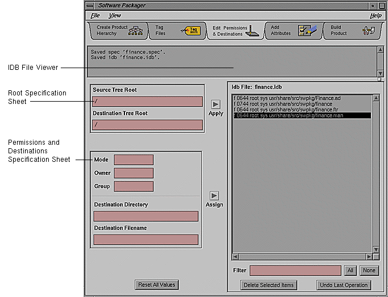Click Idb list scroll right arrow
This screenshot has width=388, height=297.
click(369, 257)
